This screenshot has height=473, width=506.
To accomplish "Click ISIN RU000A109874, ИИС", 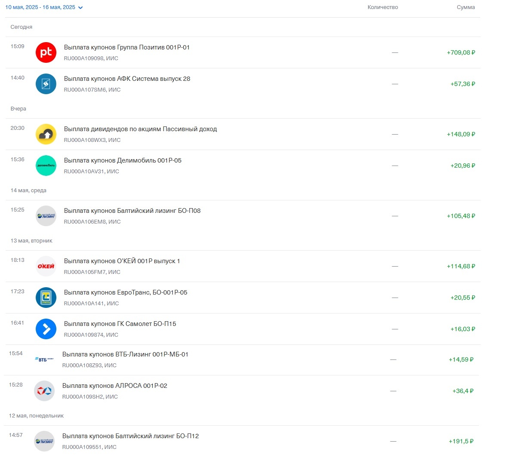I will [91, 335].
